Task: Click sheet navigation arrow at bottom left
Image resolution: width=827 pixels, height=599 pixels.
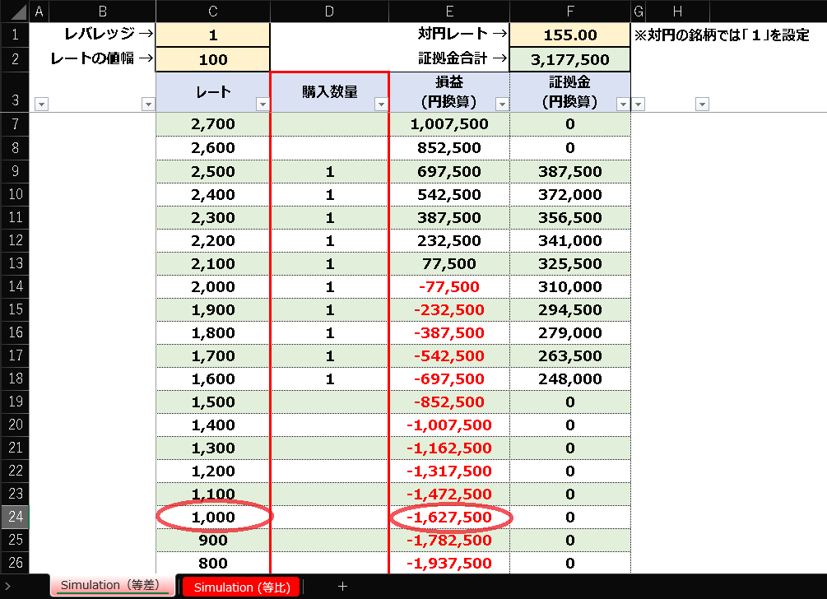Action: pyautogui.click(x=7, y=587)
